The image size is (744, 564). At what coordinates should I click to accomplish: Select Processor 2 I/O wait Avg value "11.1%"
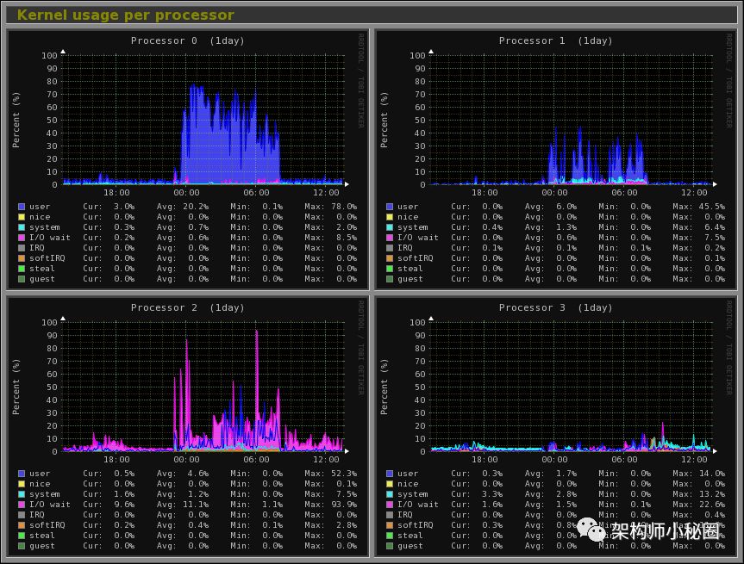(196, 505)
